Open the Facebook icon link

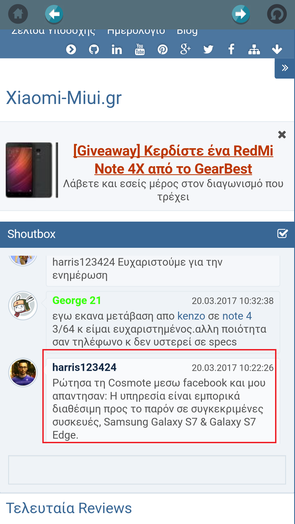(x=231, y=49)
